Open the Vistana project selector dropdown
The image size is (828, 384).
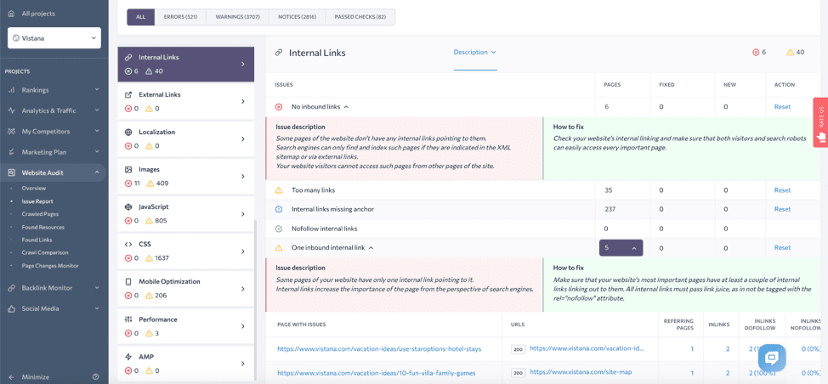54,38
